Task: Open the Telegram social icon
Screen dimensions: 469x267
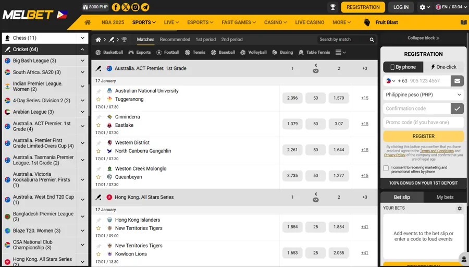Action: [x=145, y=7]
